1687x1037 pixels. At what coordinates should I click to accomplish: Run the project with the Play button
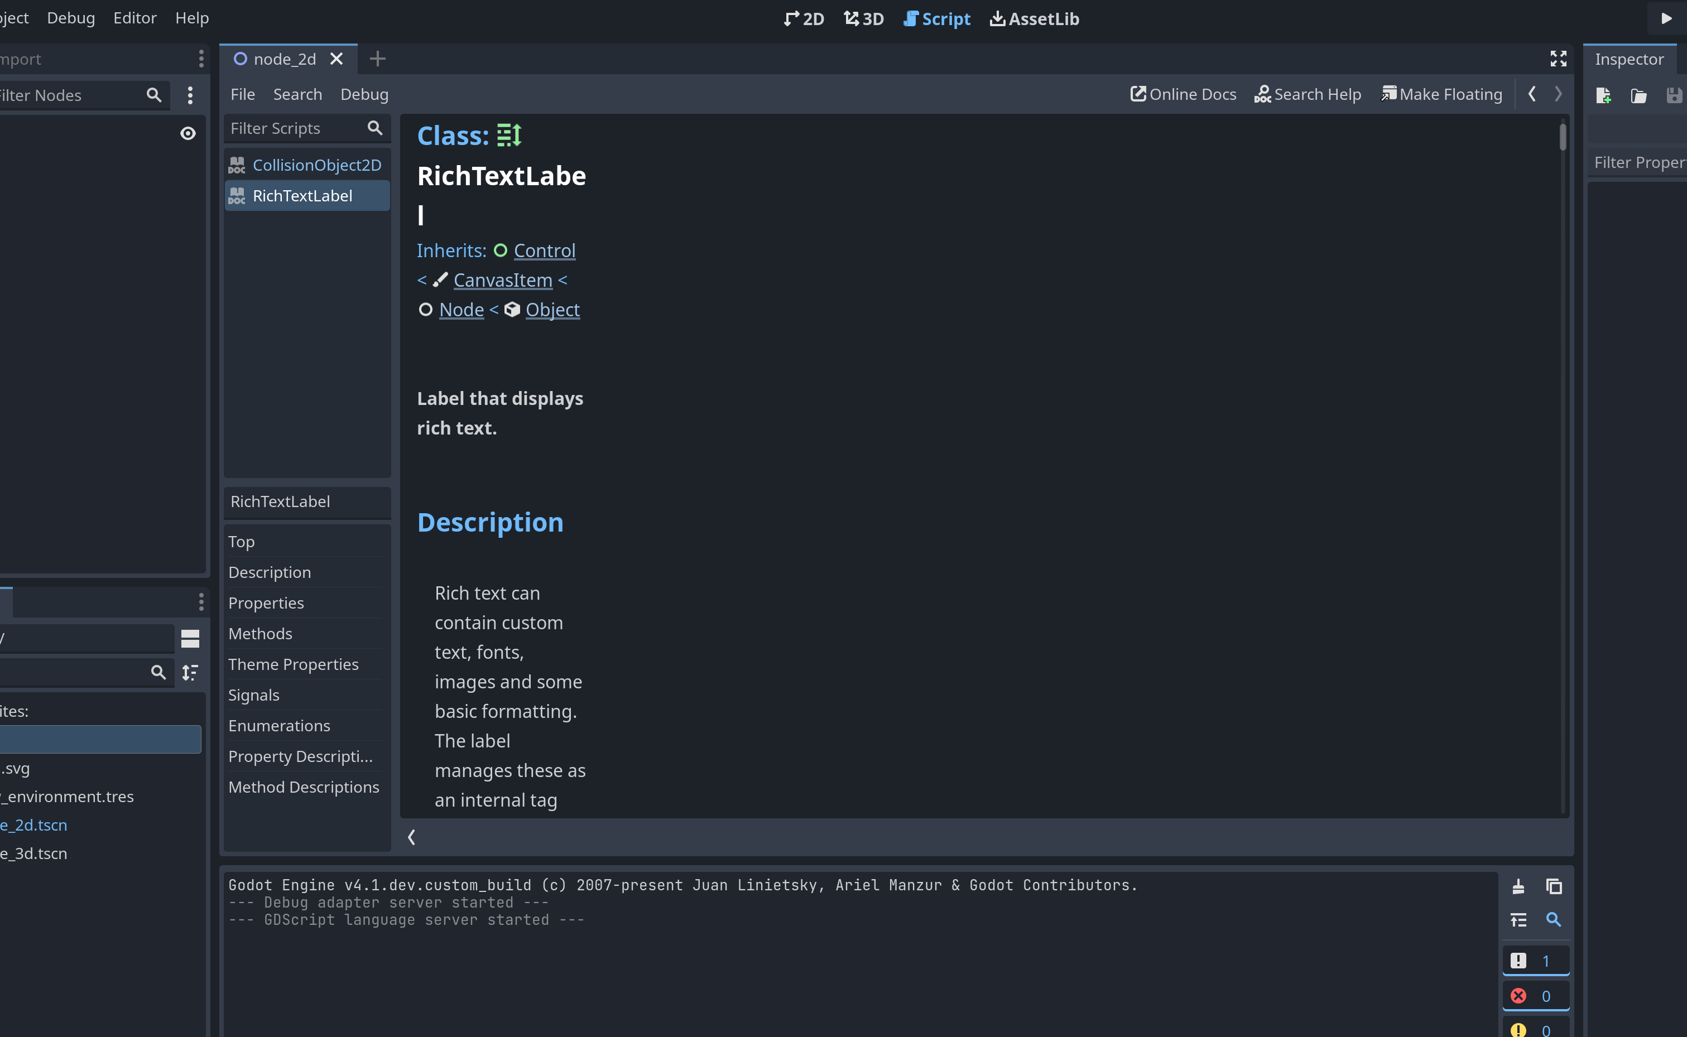[1666, 18]
